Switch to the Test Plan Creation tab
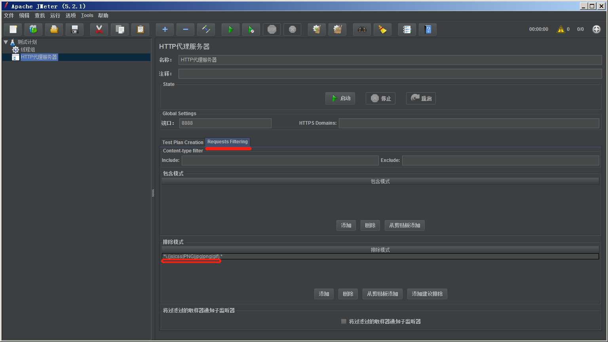The image size is (608, 342). coord(182,142)
